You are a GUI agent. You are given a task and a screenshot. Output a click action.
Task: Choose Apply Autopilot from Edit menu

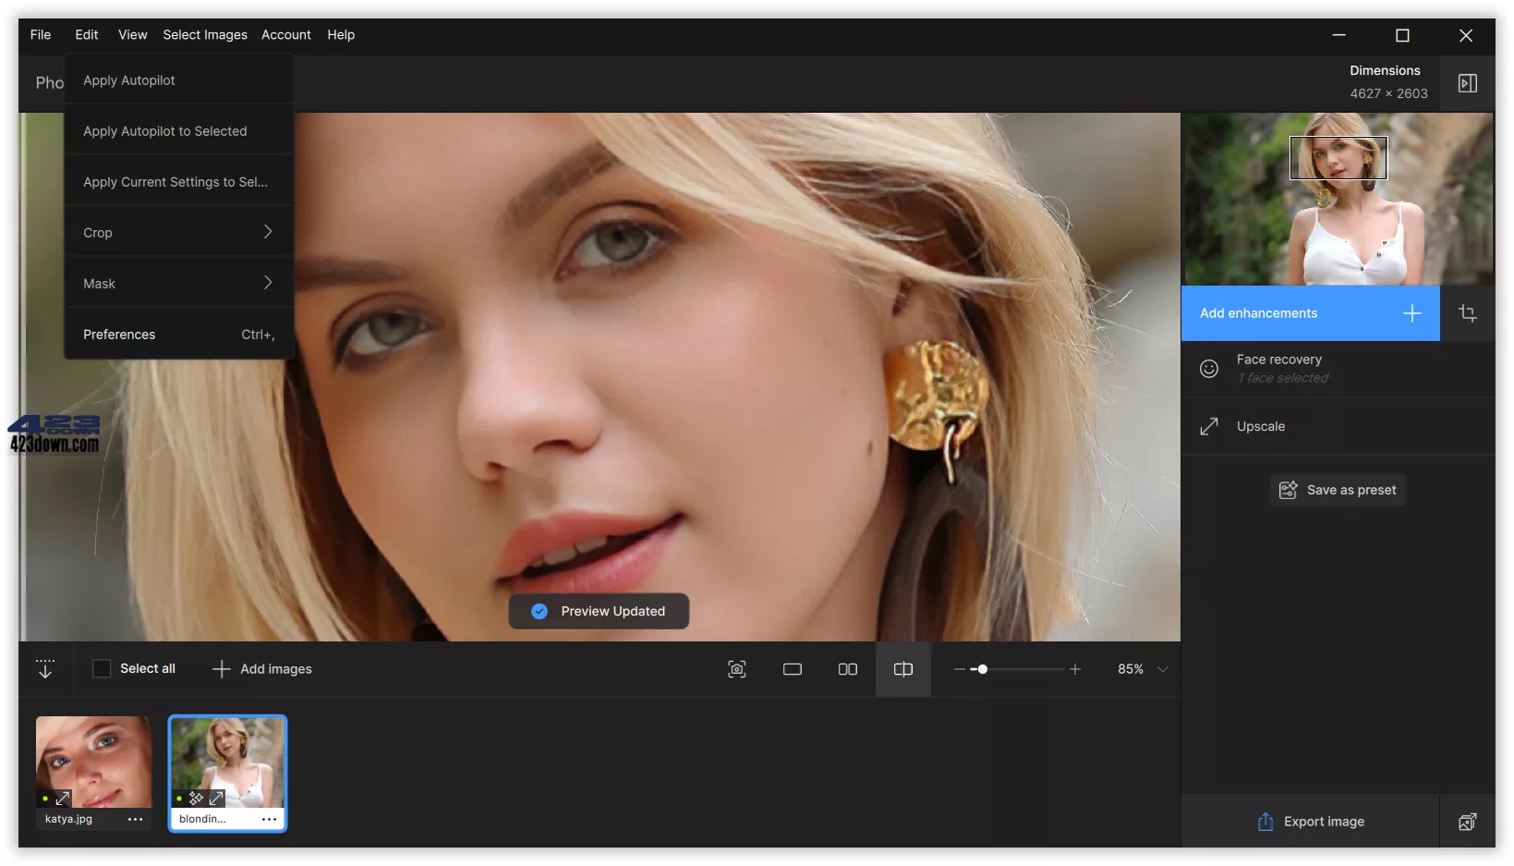click(128, 80)
